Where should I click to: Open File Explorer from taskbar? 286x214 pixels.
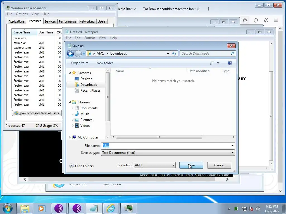(x=25, y=208)
